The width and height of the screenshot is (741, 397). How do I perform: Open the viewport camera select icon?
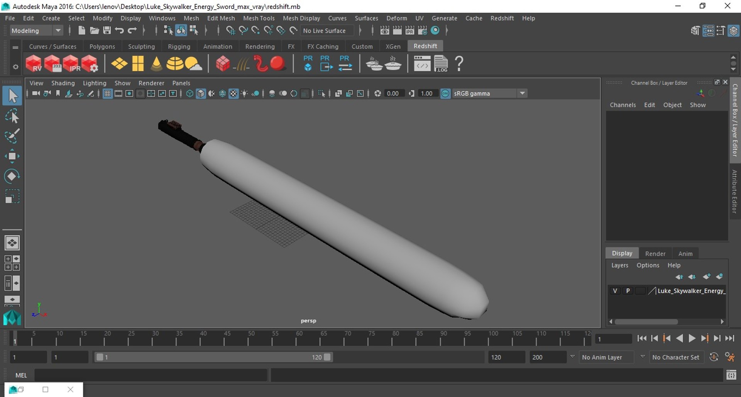pyautogui.click(x=36, y=93)
